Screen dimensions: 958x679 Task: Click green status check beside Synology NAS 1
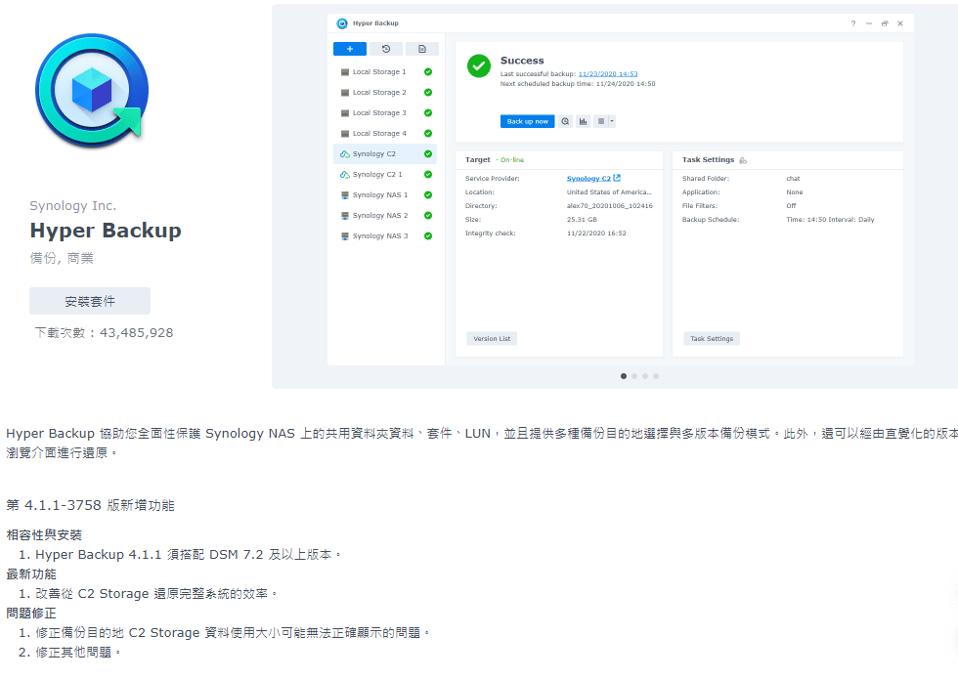[x=428, y=194]
